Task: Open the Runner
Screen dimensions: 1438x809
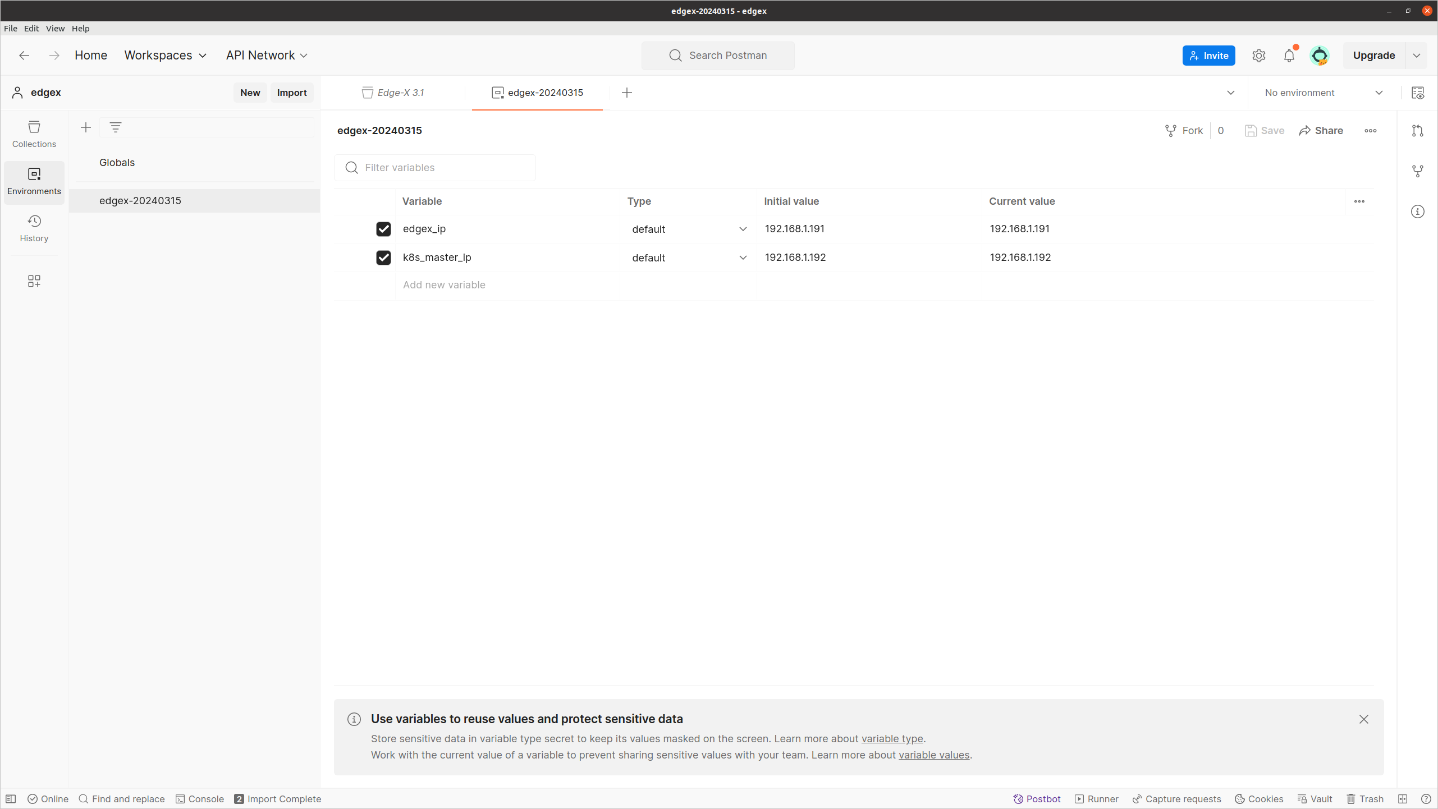Action: click(x=1096, y=799)
